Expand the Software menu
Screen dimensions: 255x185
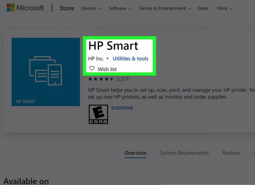[120, 8]
